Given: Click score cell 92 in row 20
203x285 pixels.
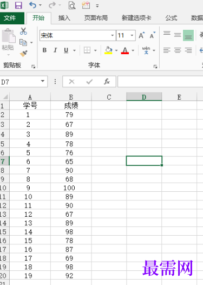Looking at the screenshot, I should [71, 276].
